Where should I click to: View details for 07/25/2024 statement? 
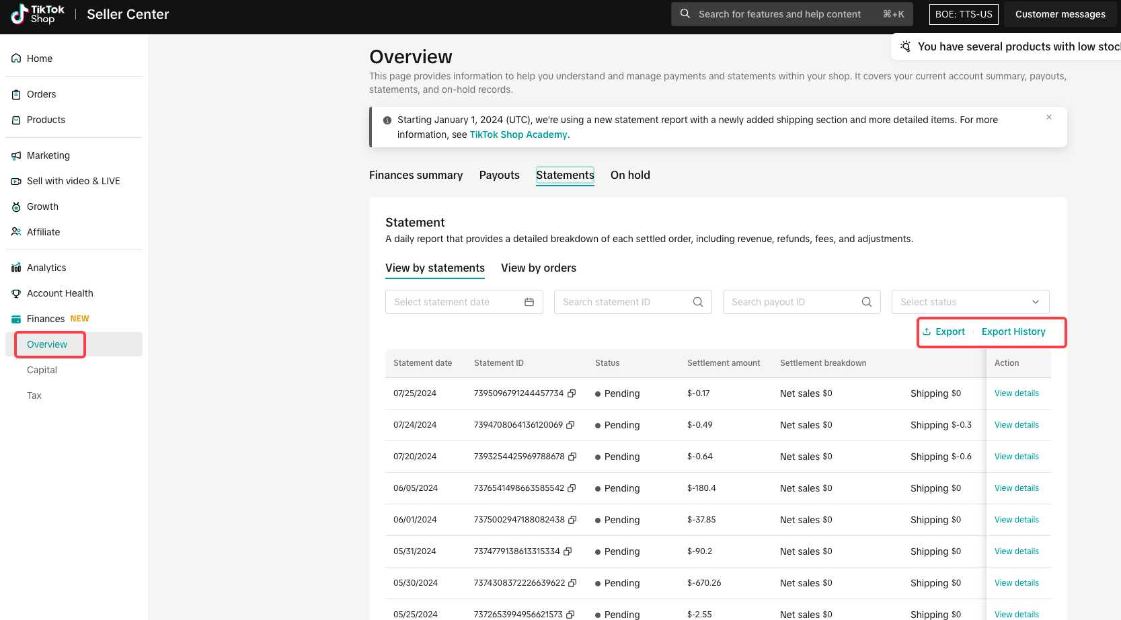[1016, 393]
